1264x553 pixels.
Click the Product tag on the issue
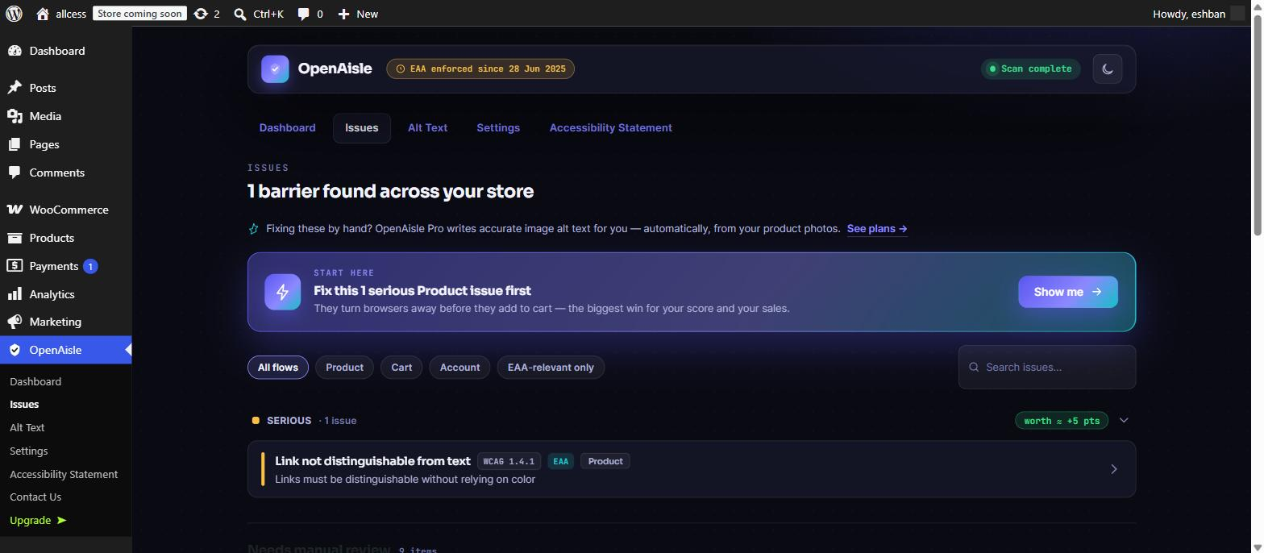(x=605, y=462)
